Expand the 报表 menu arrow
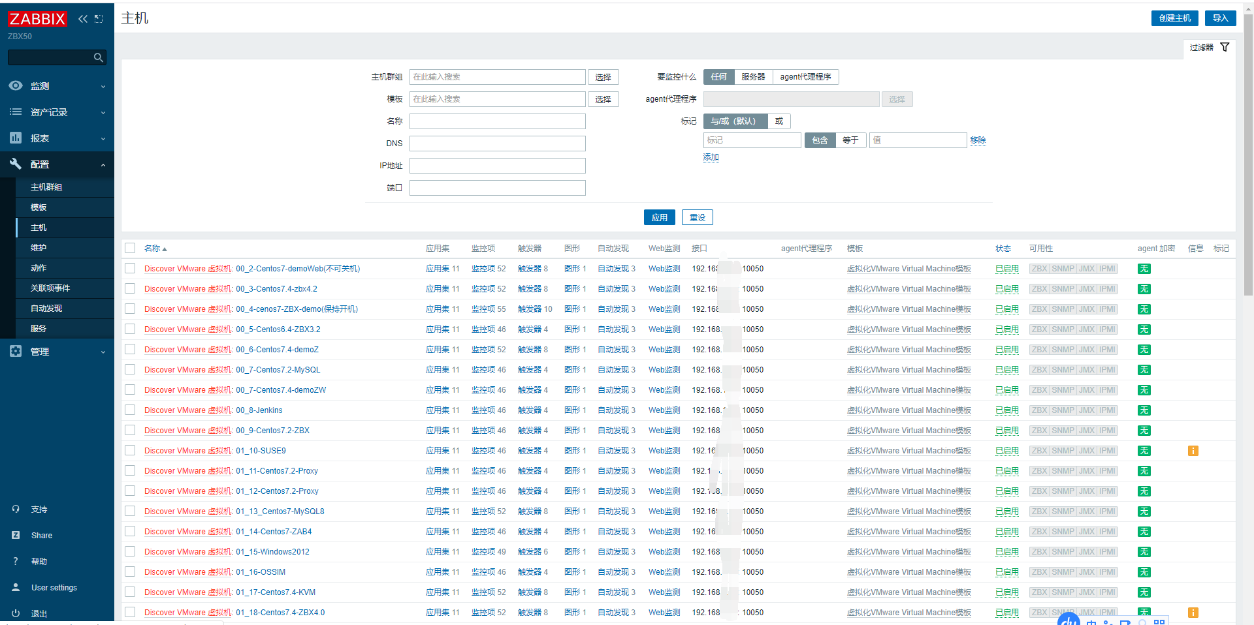 pyautogui.click(x=103, y=139)
